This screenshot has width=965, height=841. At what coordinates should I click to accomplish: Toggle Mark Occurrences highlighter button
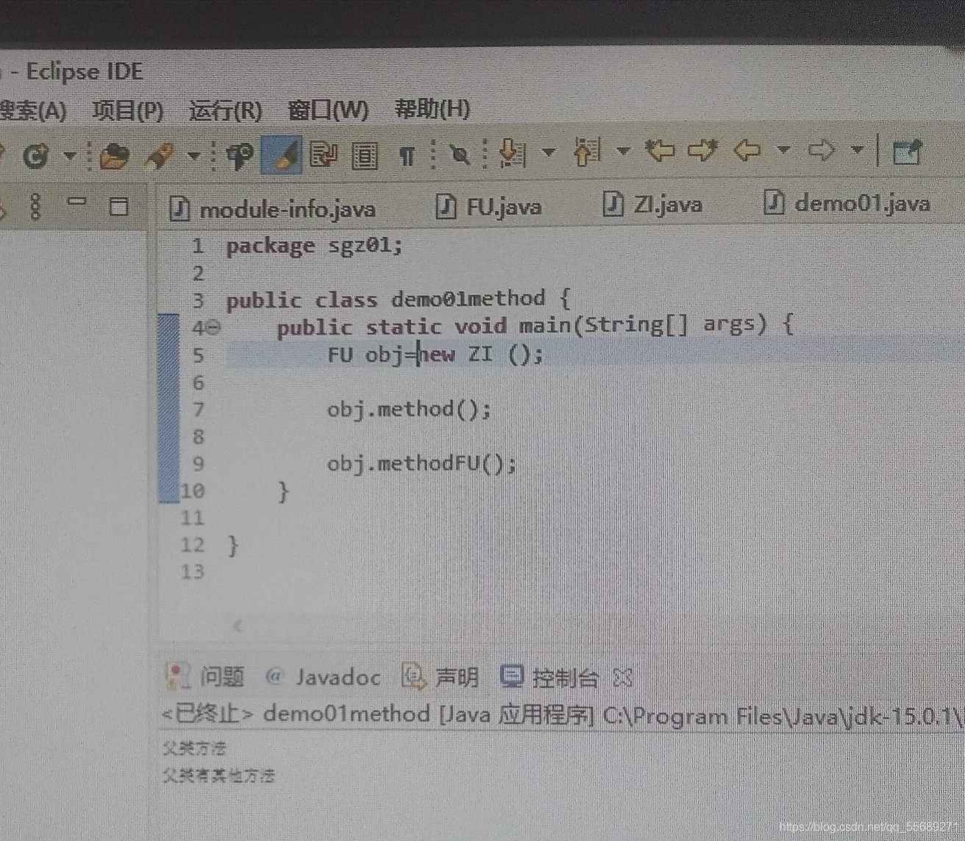click(282, 155)
